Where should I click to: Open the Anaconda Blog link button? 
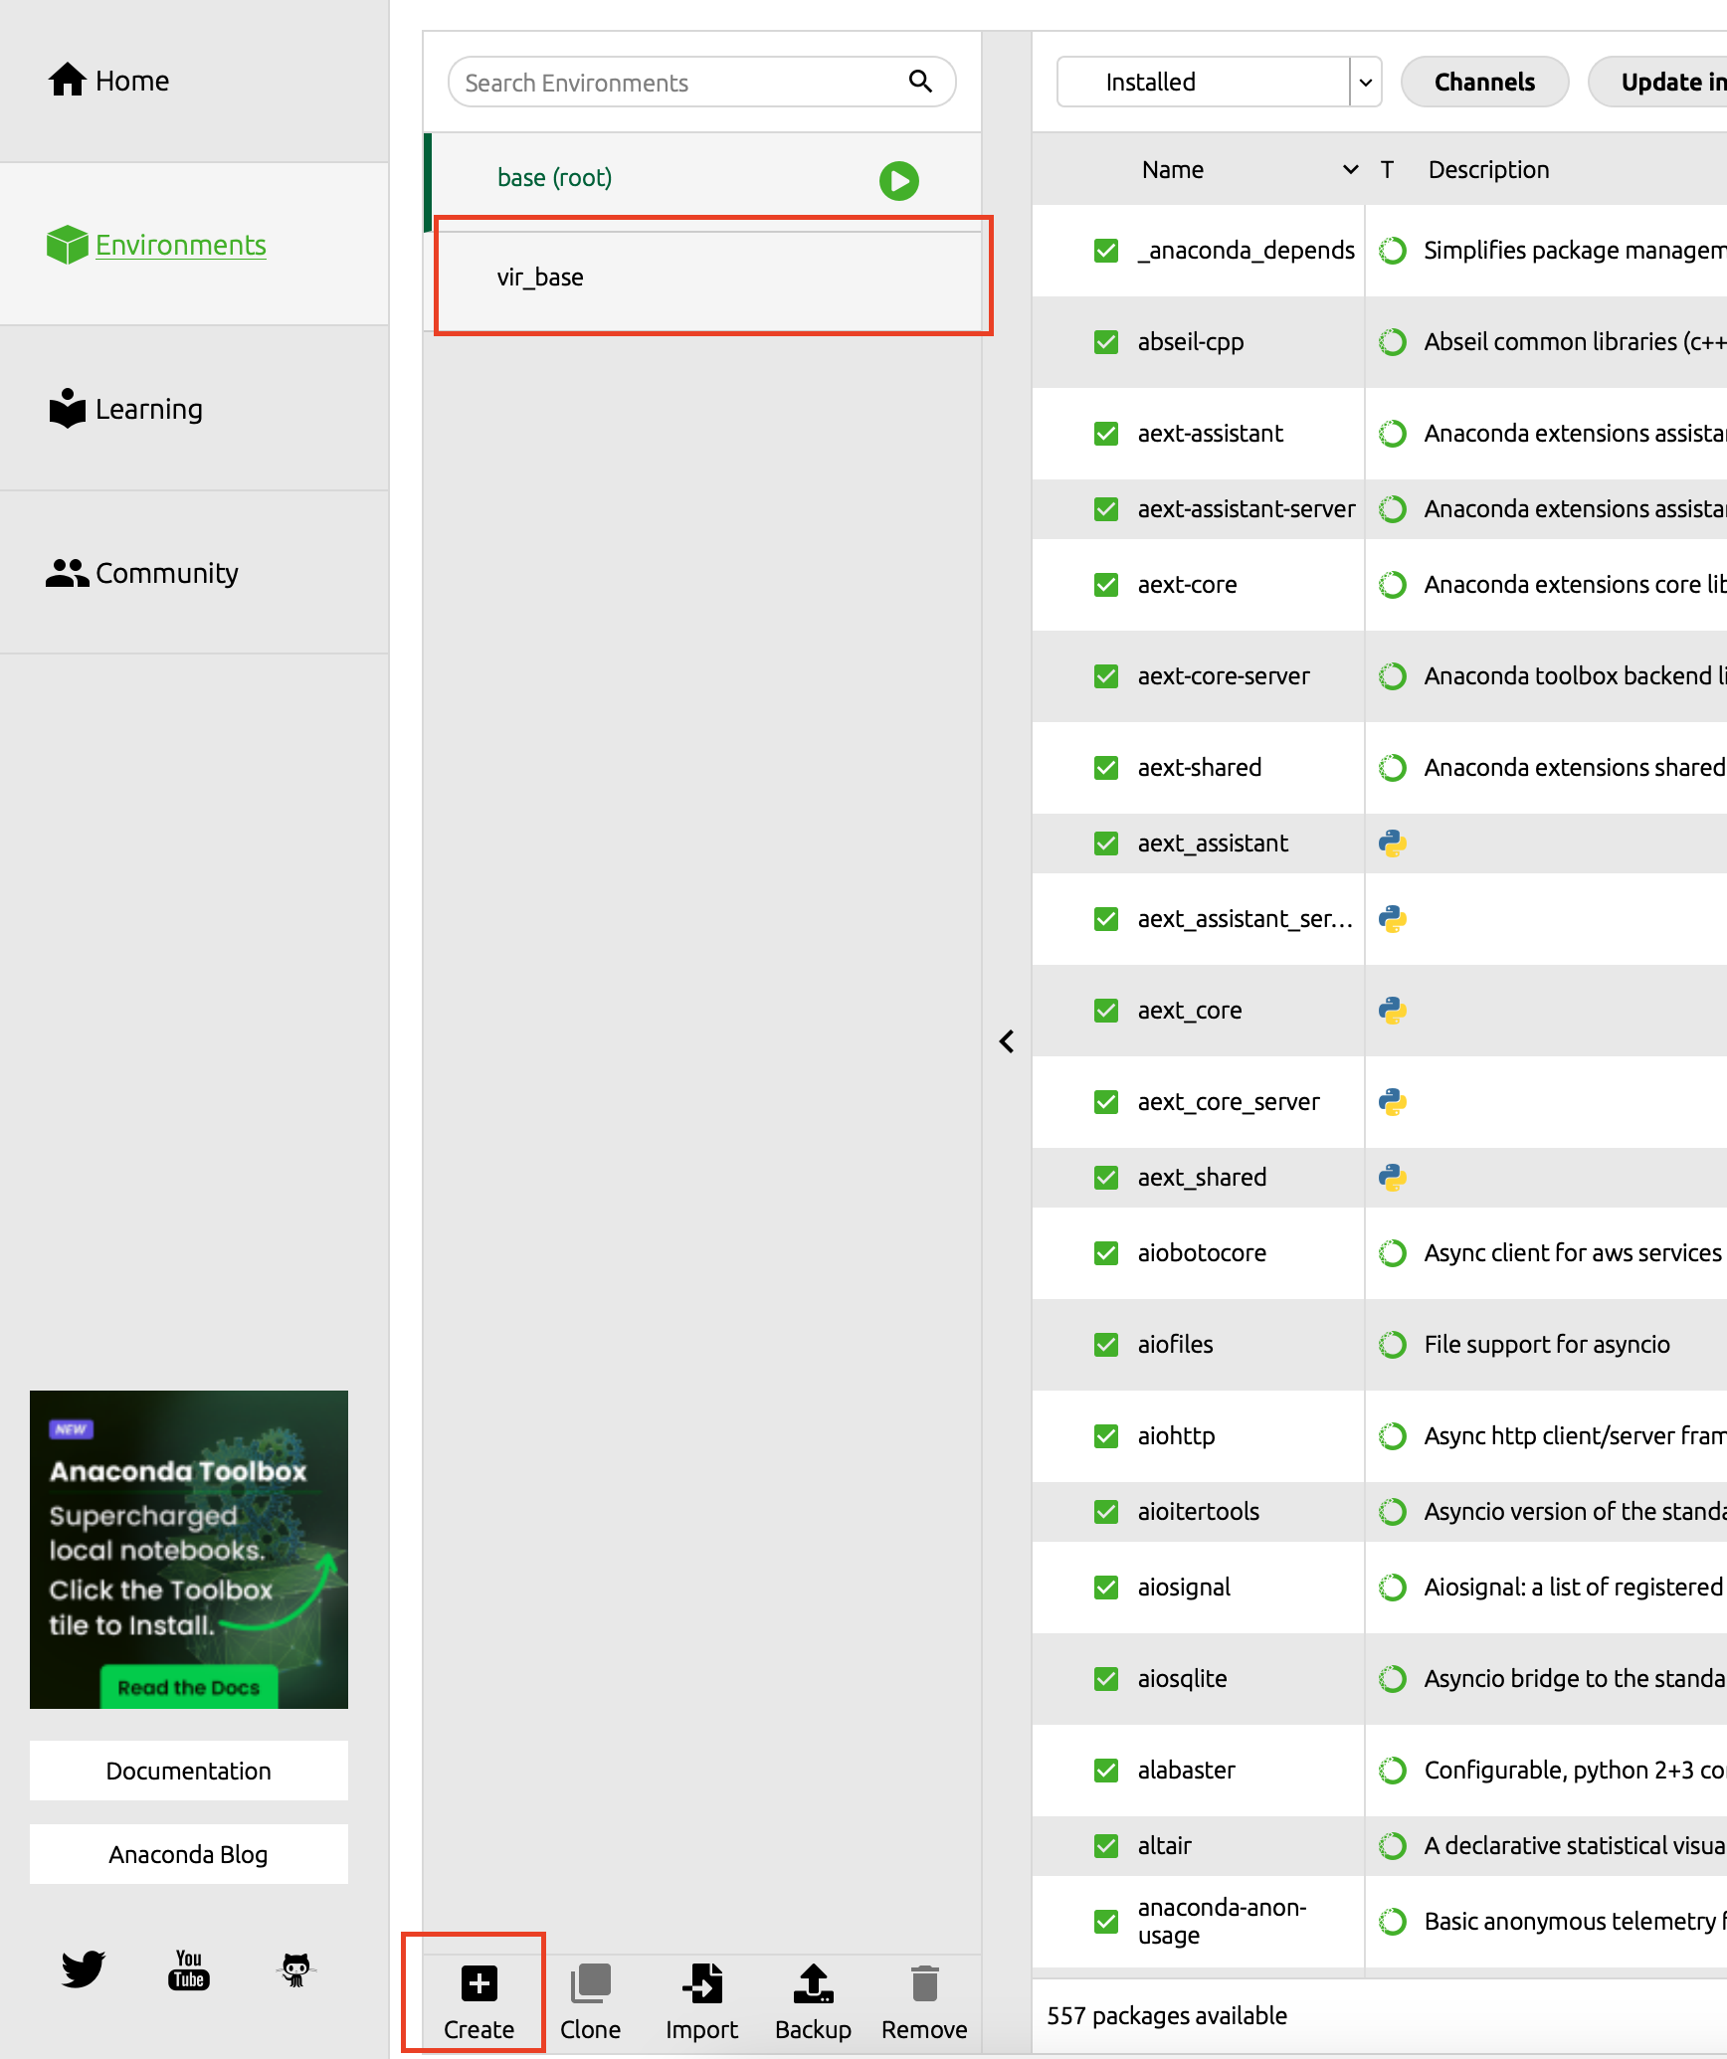(189, 1854)
